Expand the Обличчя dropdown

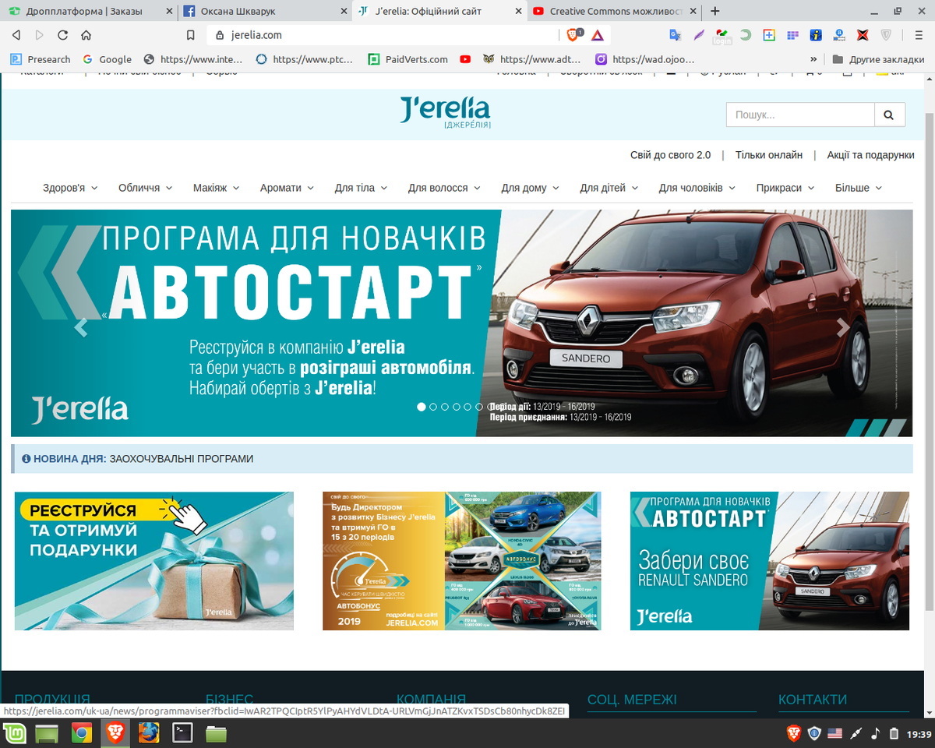coord(145,188)
